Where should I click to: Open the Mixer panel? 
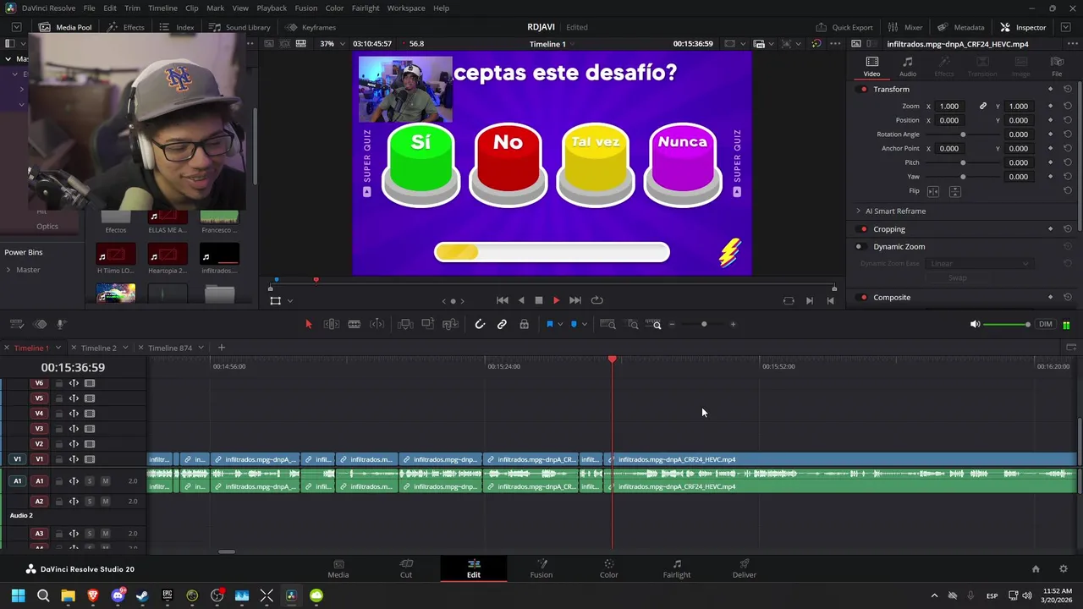tap(904, 27)
